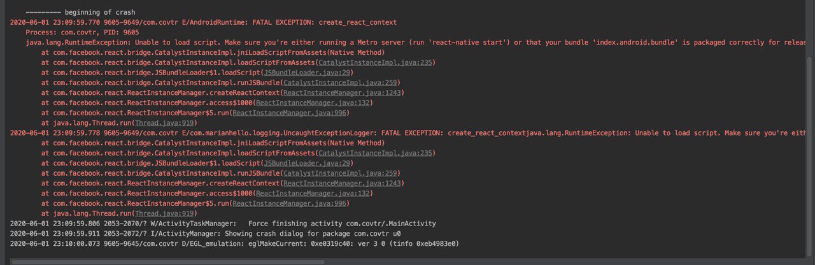Click the 'Force finishing activity com.covtr/.MainActivity' line
Viewport: 815px width, 265px height.
223,224
